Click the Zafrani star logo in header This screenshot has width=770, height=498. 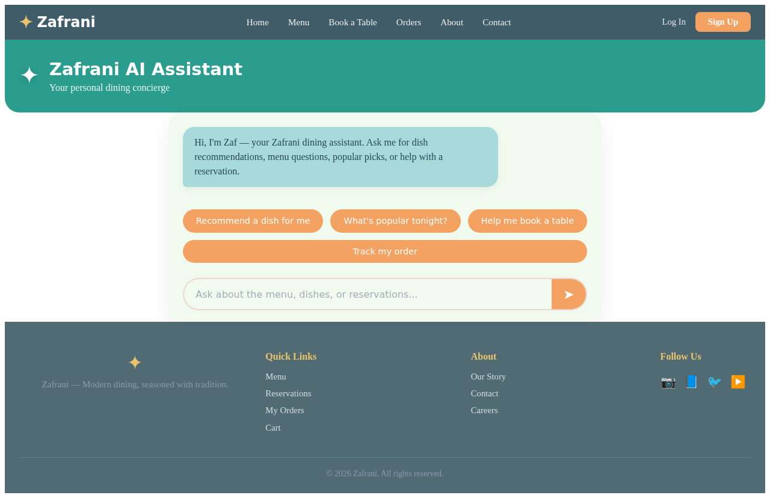26,22
